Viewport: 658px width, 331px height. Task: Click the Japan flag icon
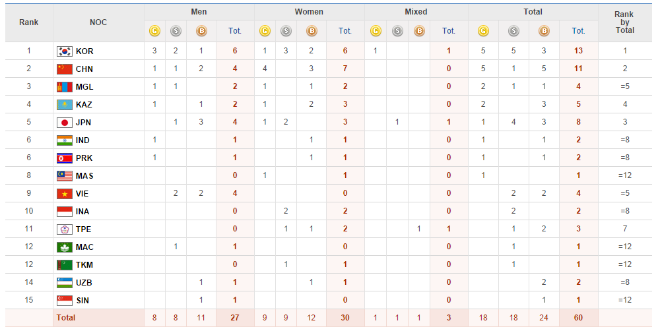point(64,123)
